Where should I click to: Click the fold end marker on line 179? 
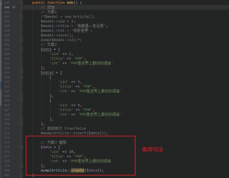pyautogui.click(x=21, y=166)
